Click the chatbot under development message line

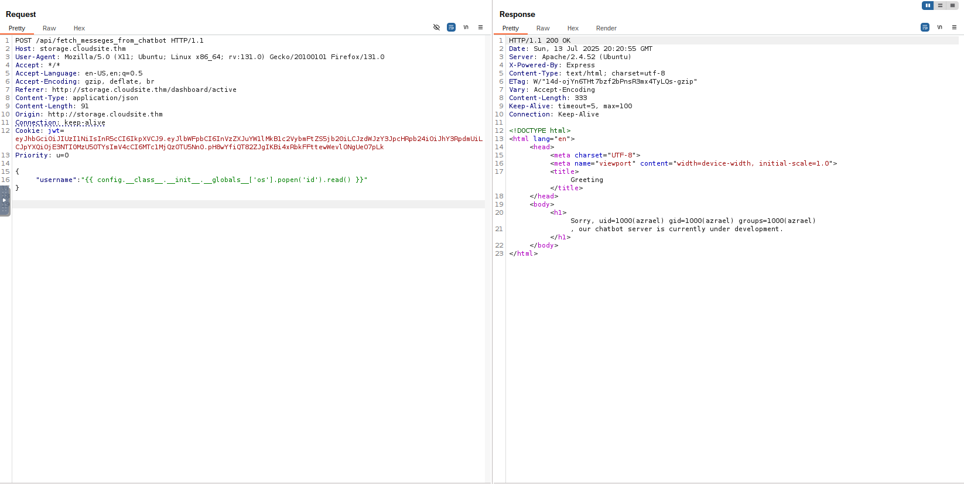[676, 229]
